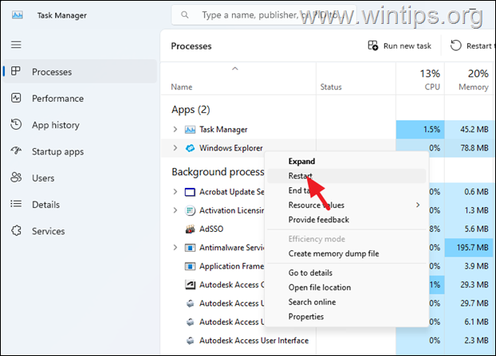Click the Services gear icon
This screenshot has width=496, height=356.
click(x=16, y=231)
